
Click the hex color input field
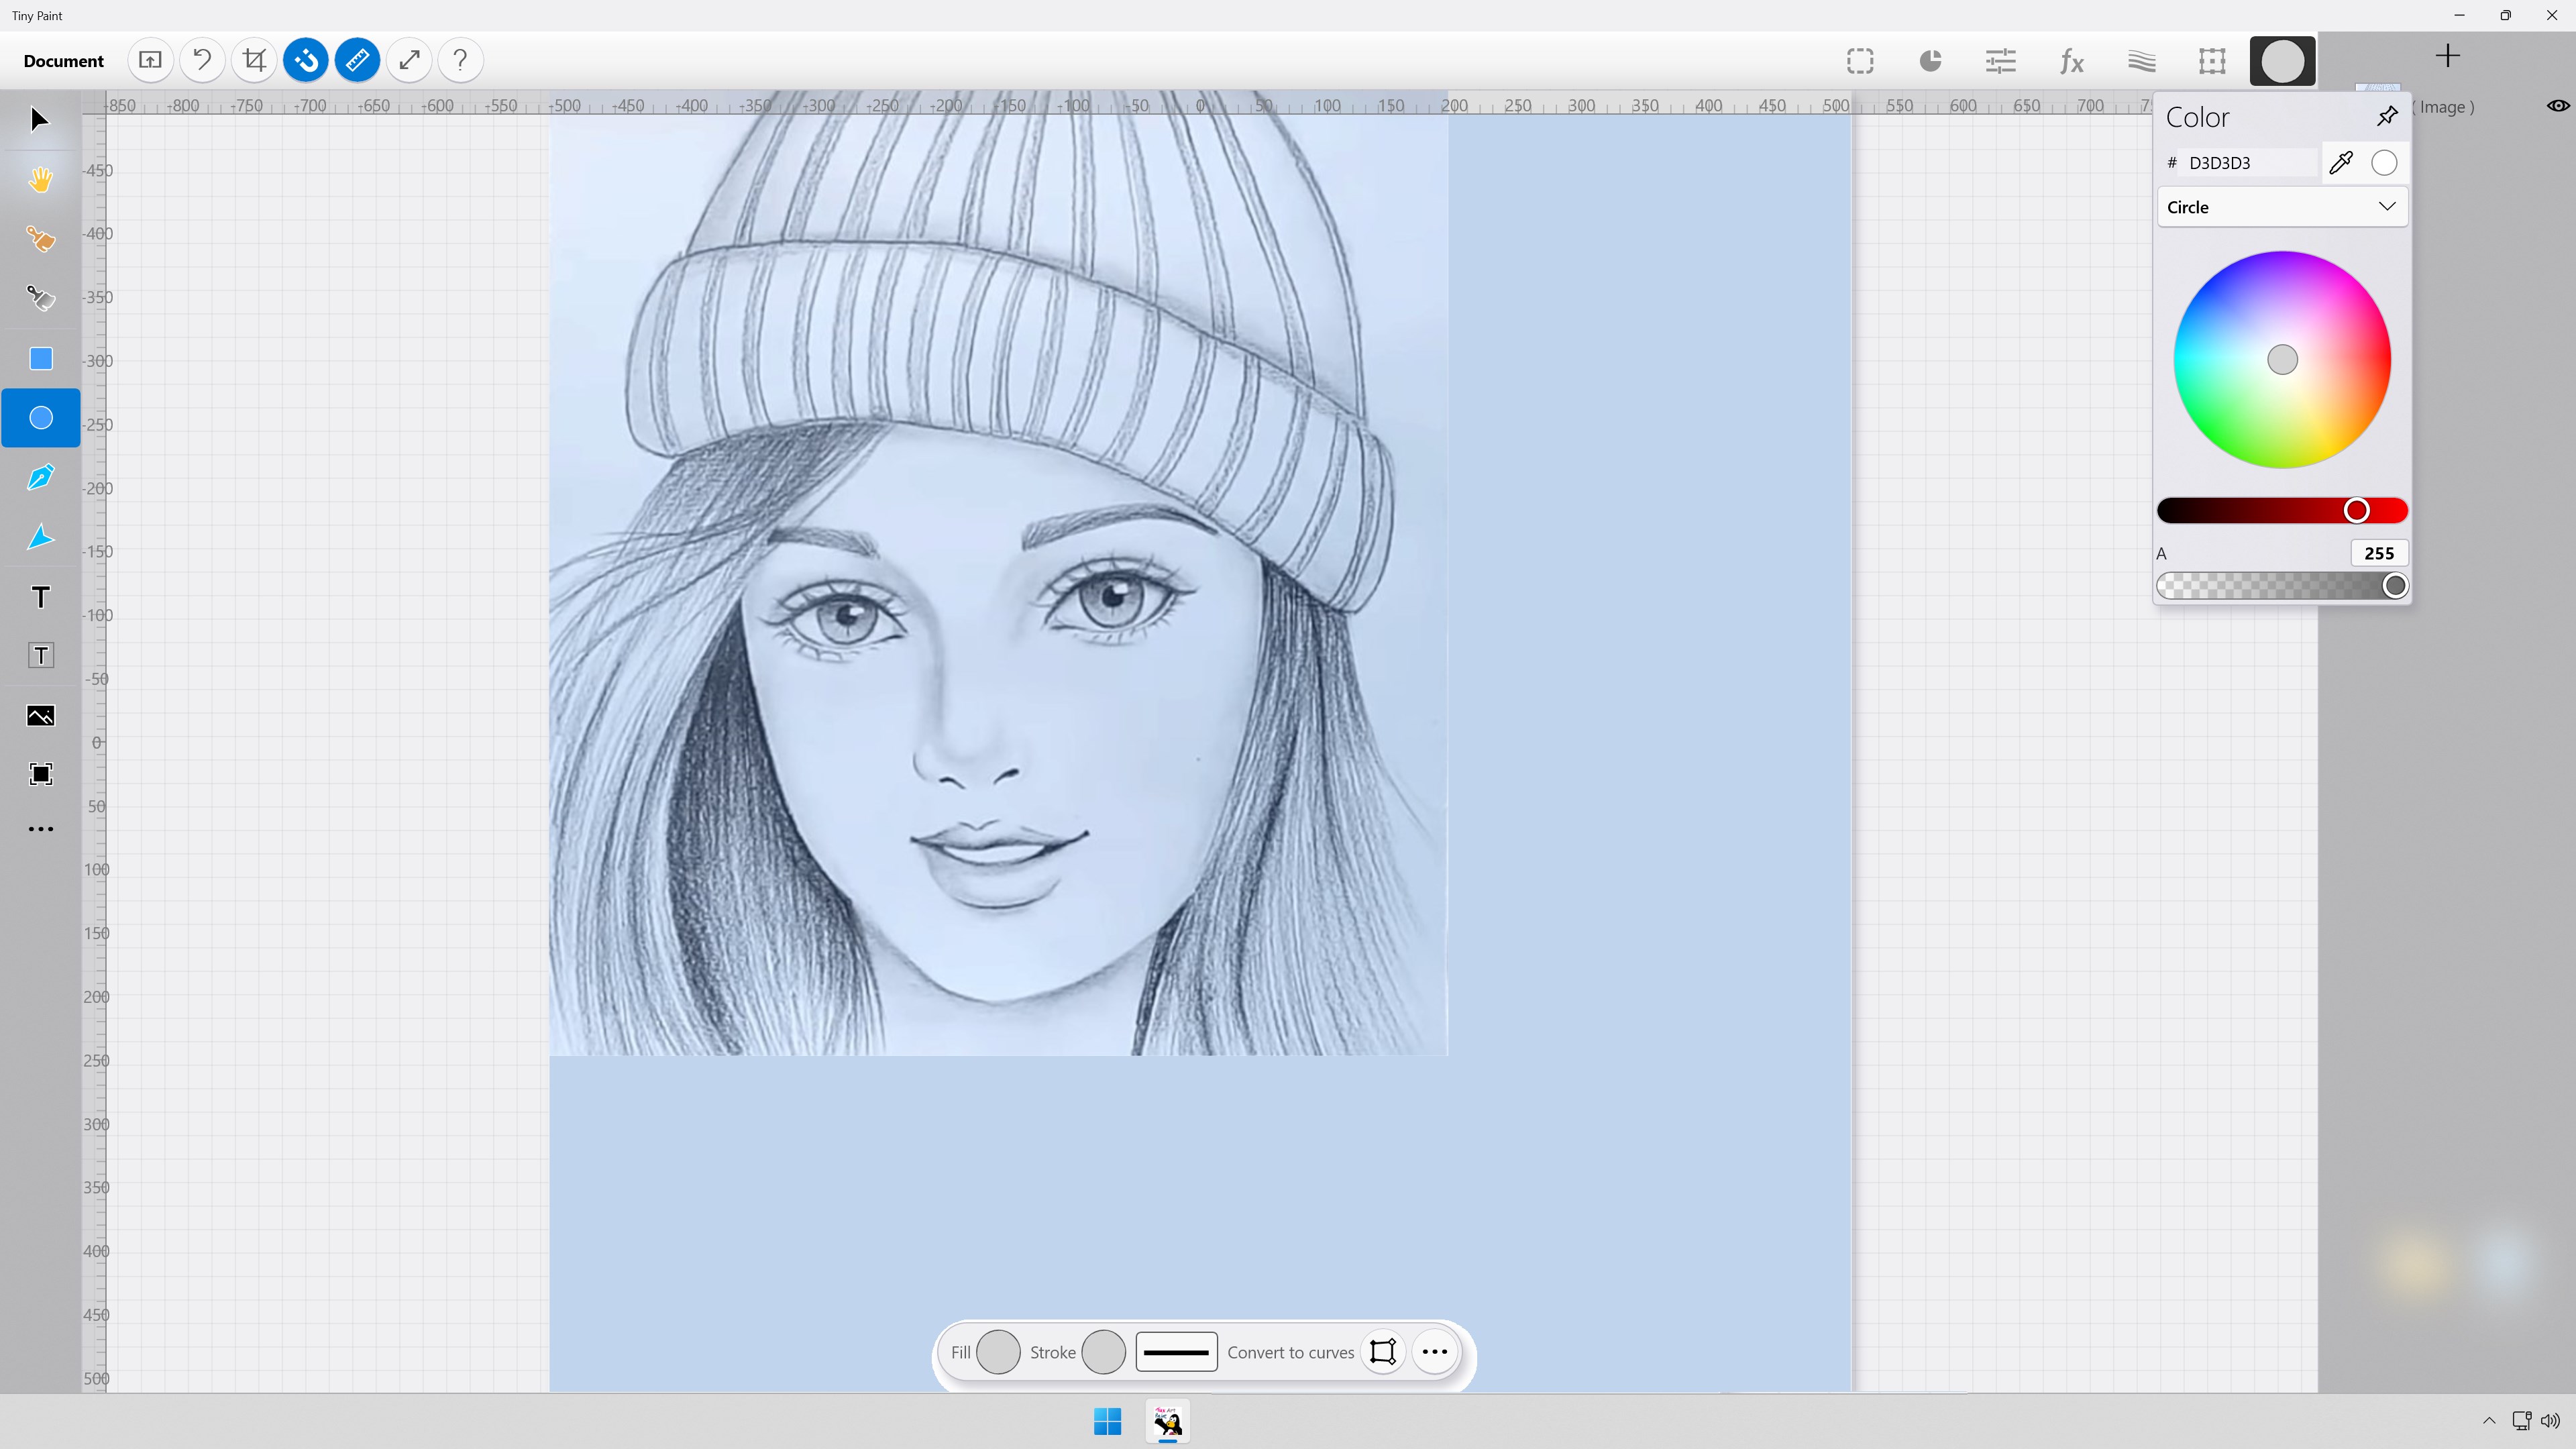[x=2249, y=163]
